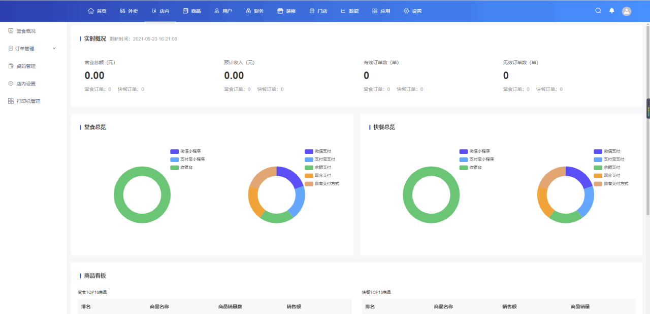This screenshot has height=314, width=650.
Task: Click the user avatar icon
Action: 627,11
